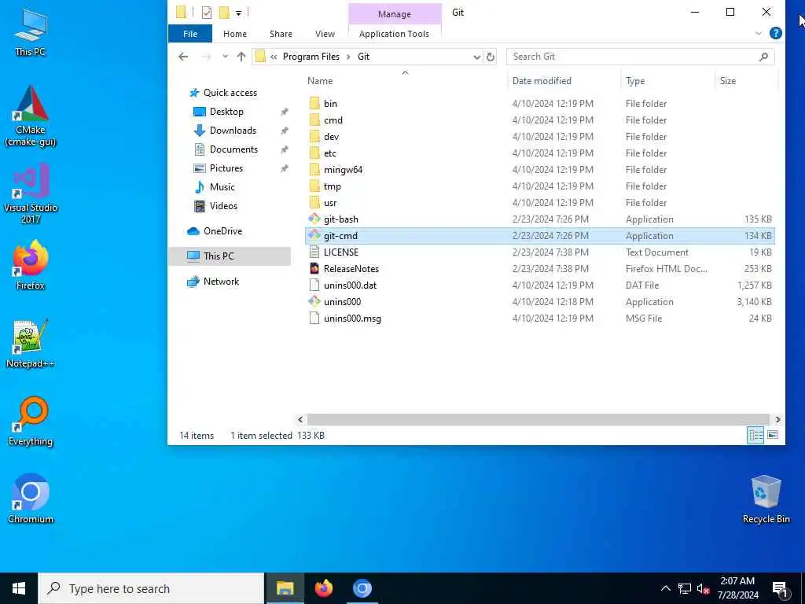Image resolution: width=805 pixels, height=604 pixels.
Task: Open This PC desktop icon
Action: [x=31, y=32]
